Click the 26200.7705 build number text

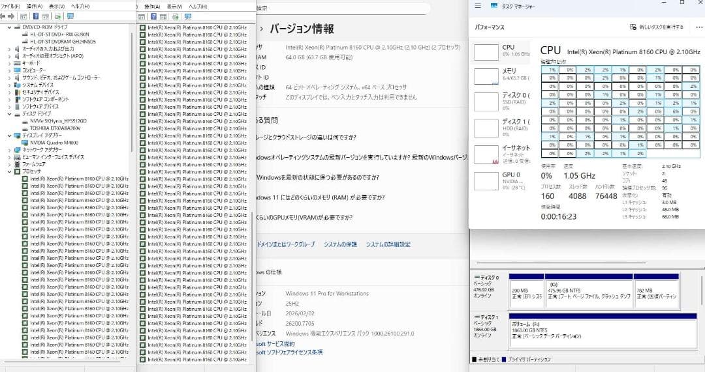(x=300, y=324)
